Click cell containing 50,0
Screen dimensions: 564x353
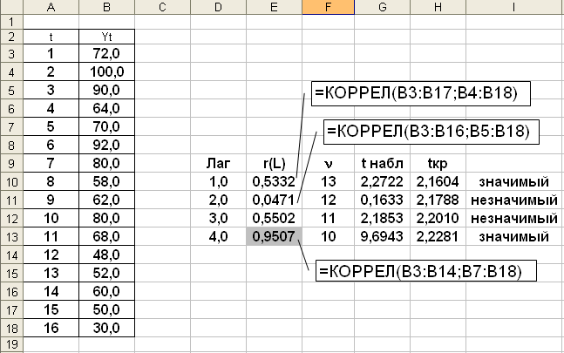(x=107, y=310)
